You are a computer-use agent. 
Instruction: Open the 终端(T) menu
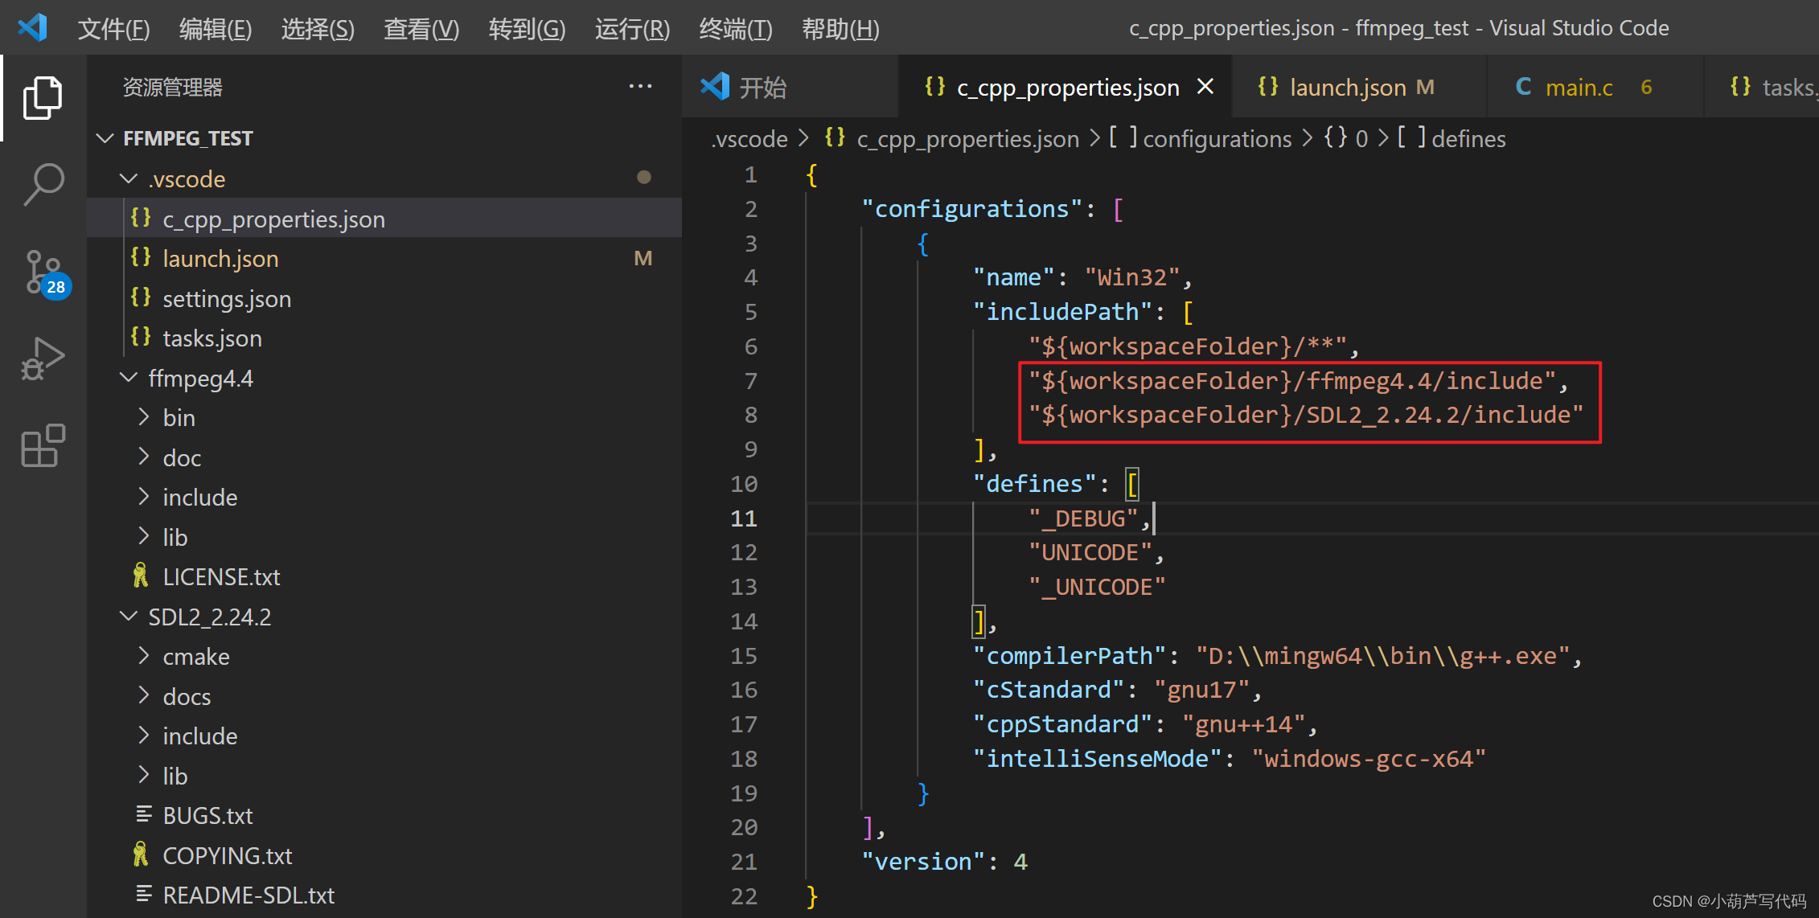tap(735, 29)
